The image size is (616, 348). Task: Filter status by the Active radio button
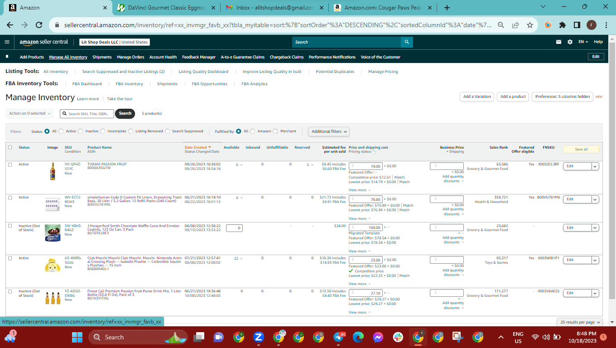(x=61, y=131)
